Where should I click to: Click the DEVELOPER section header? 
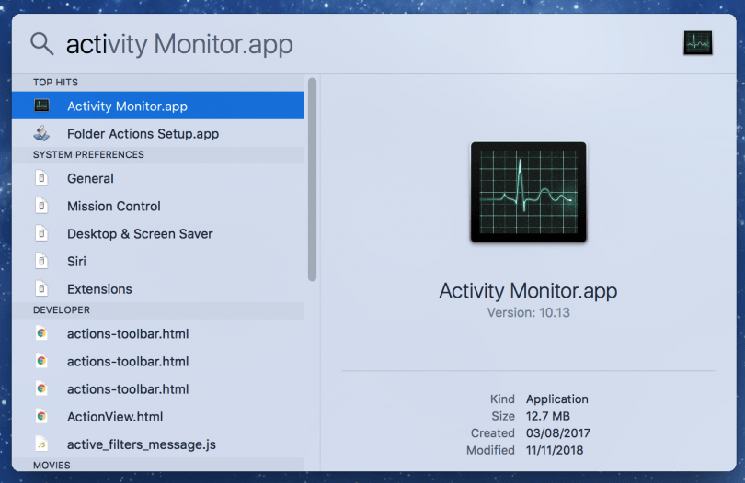tap(62, 309)
